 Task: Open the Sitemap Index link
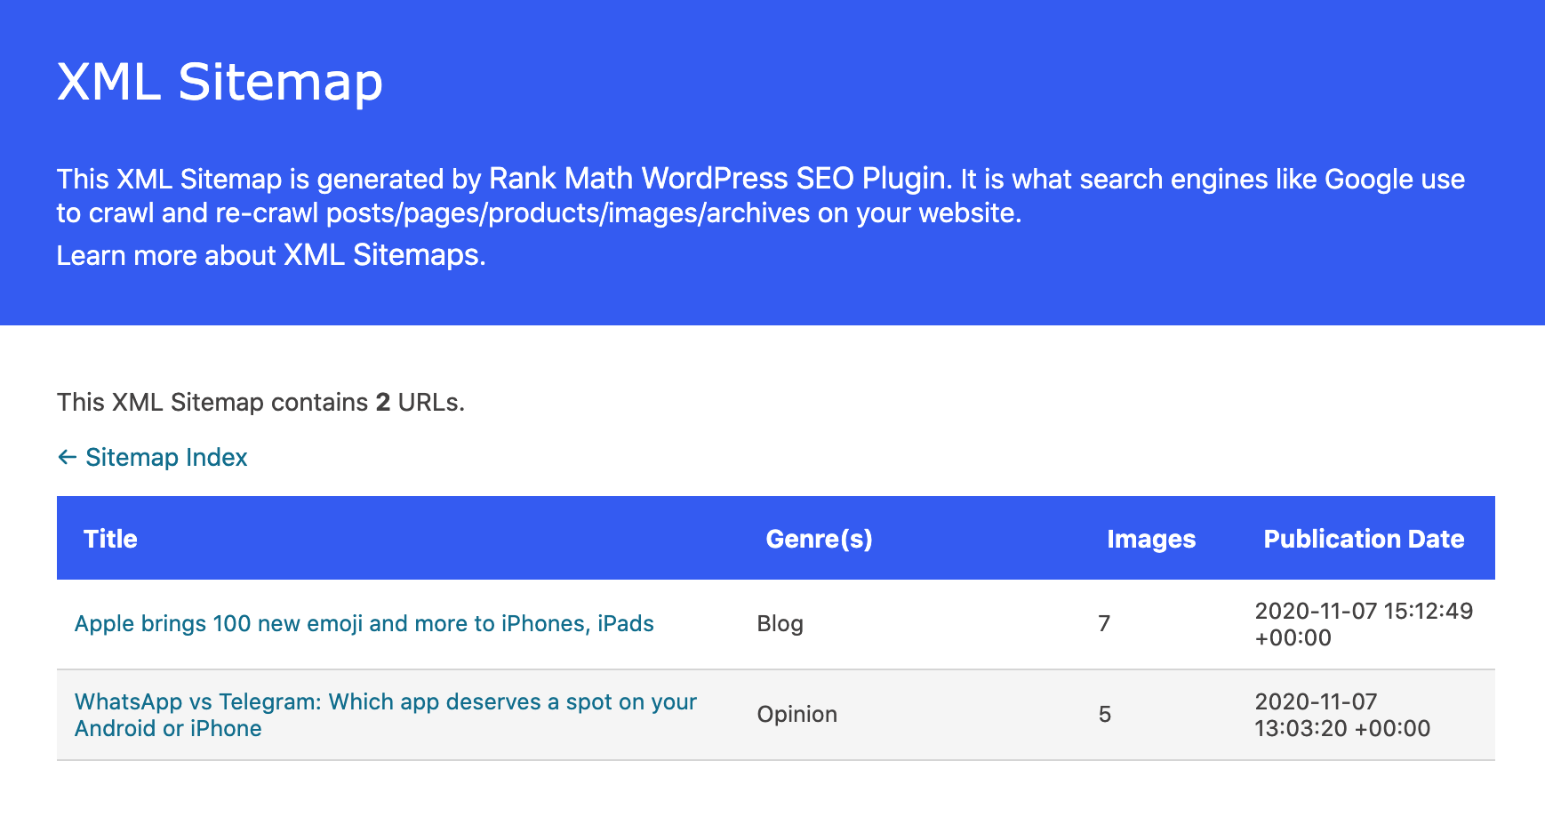(x=165, y=458)
